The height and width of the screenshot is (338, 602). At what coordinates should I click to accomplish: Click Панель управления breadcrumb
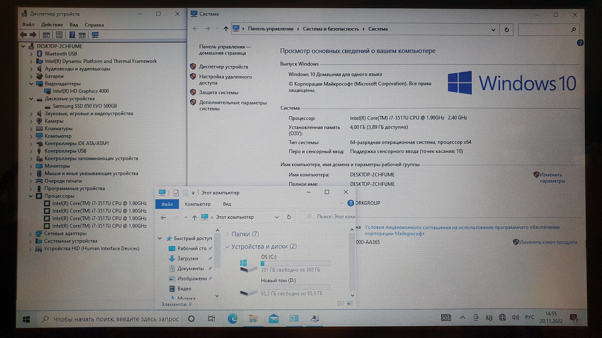(x=270, y=29)
